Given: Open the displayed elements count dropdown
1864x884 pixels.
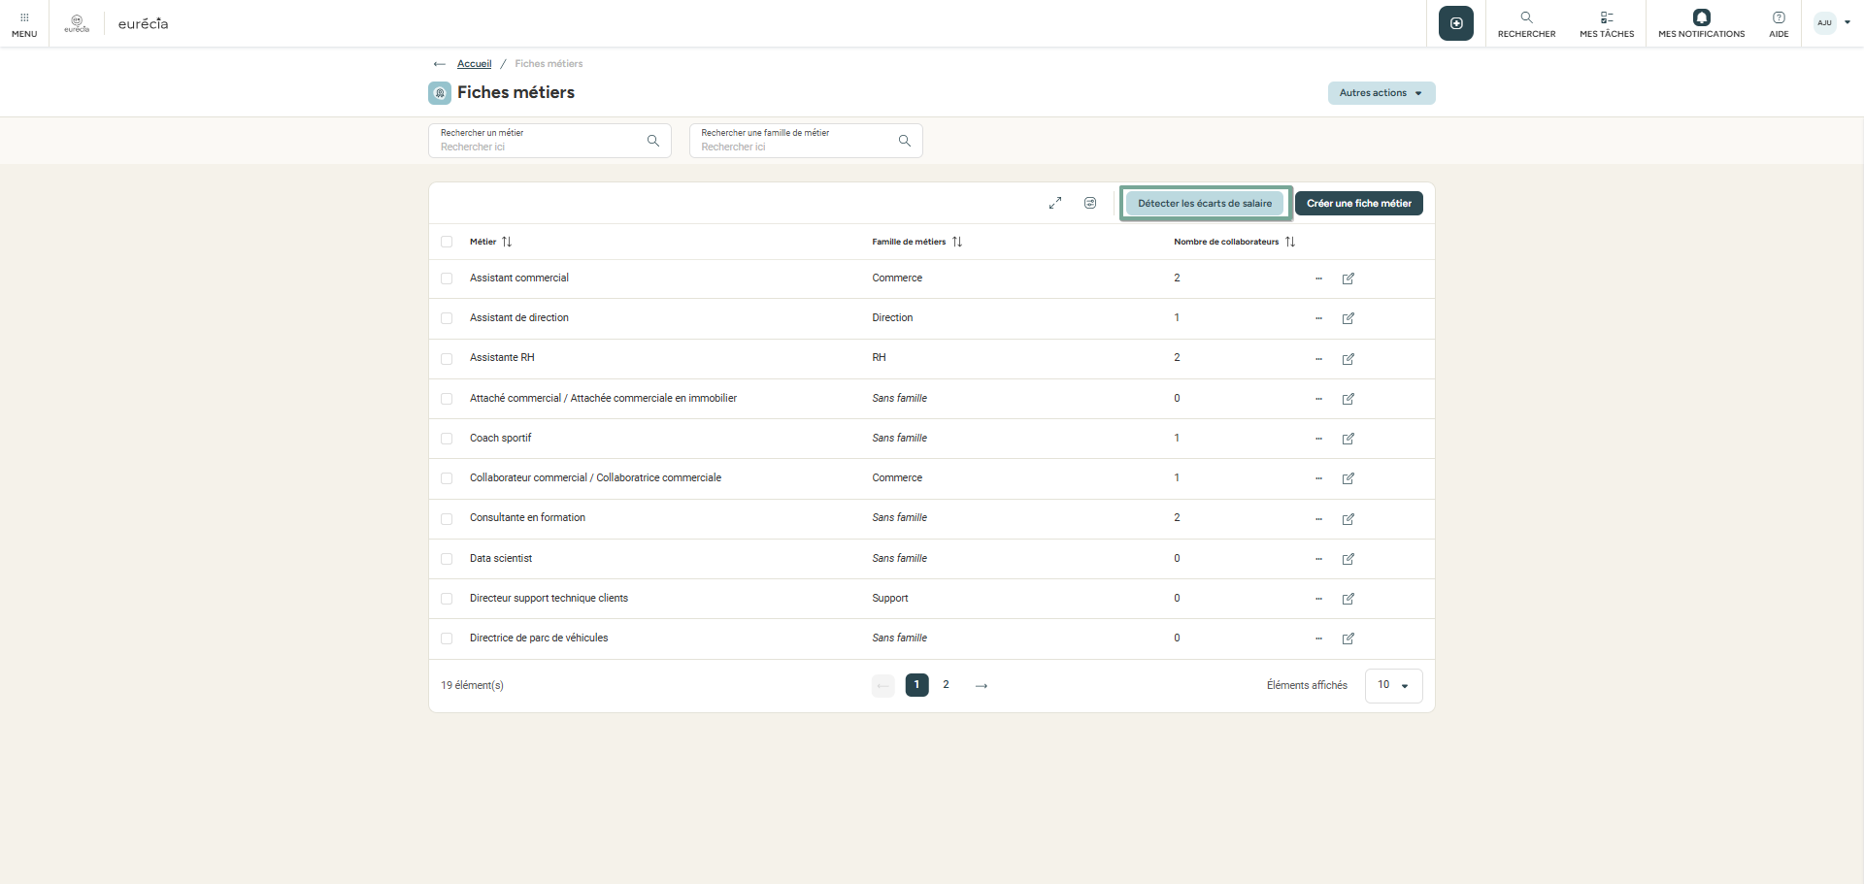Looking at the screenshot, I should [1393, 685].
